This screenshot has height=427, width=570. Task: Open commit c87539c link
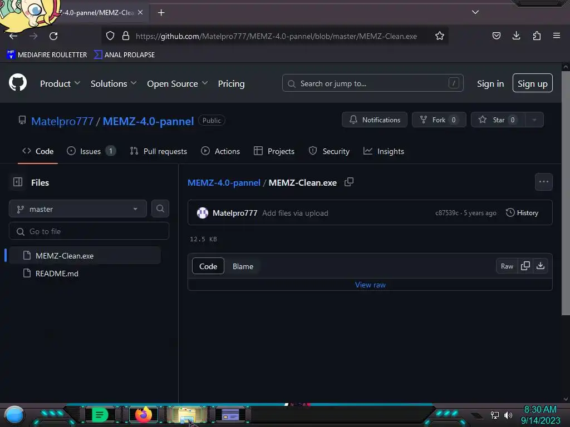pos(447,213)
